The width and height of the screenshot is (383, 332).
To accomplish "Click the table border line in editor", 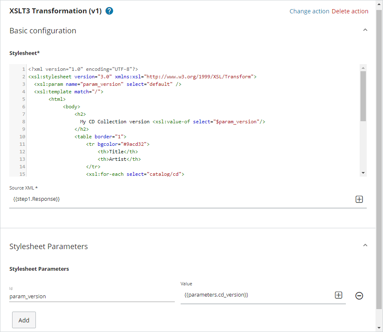I will [101, 137].
